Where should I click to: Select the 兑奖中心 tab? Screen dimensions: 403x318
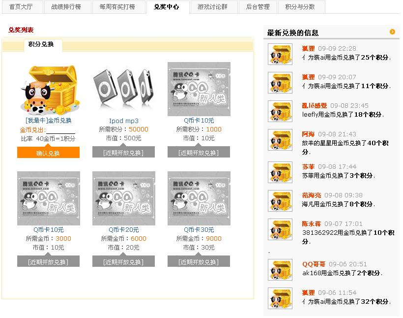(168, 7)
